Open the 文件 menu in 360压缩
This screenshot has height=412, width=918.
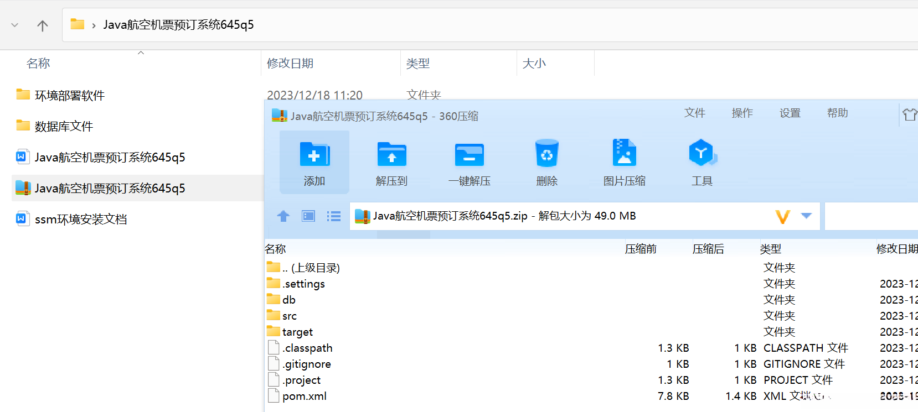point(695,113)
